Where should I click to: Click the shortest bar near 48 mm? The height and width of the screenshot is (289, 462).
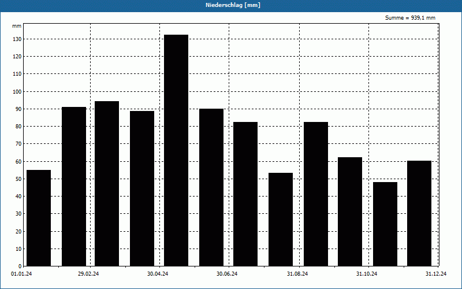pyautogui.click(x=385, y=224)
